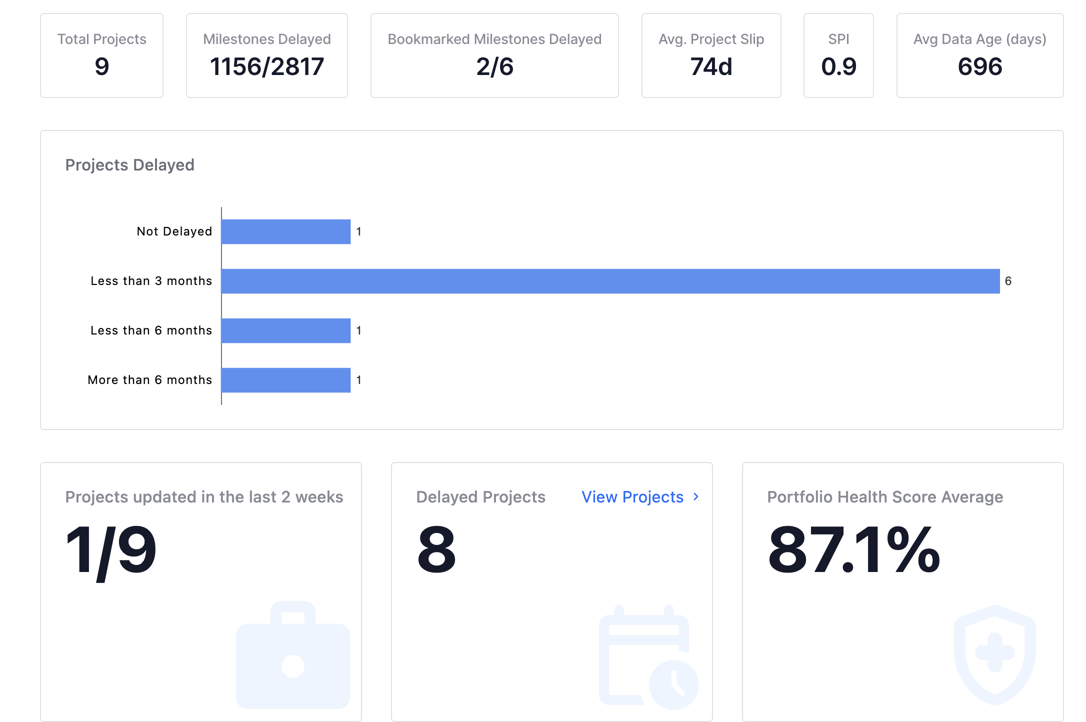Click the Less than 3 months axis label

click(151, 281)
